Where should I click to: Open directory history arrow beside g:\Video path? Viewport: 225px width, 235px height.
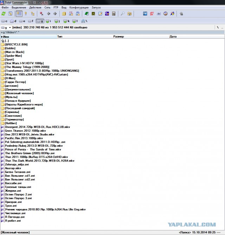point(2,32)
